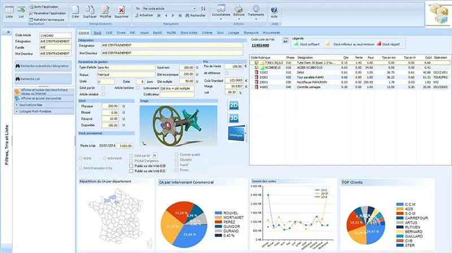This screenshot has width=452, height=253.
Task: Click the Lotissement field
Action: pyautogui.click(x=177, y=88)
